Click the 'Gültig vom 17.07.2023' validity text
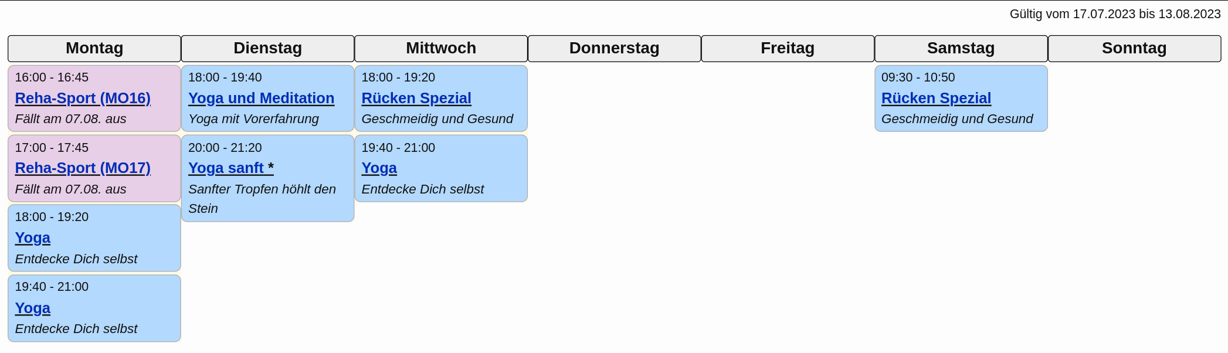Image resolution: width=1228 pixels, height=353 pixels. [1115, 14]
